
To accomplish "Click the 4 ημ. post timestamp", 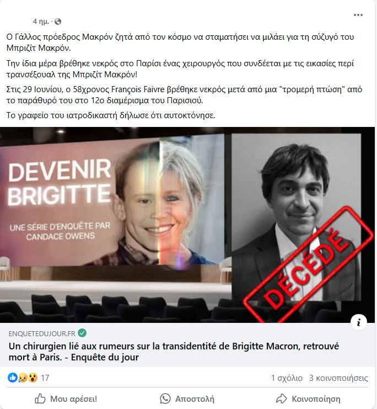I will coord(41,22).
